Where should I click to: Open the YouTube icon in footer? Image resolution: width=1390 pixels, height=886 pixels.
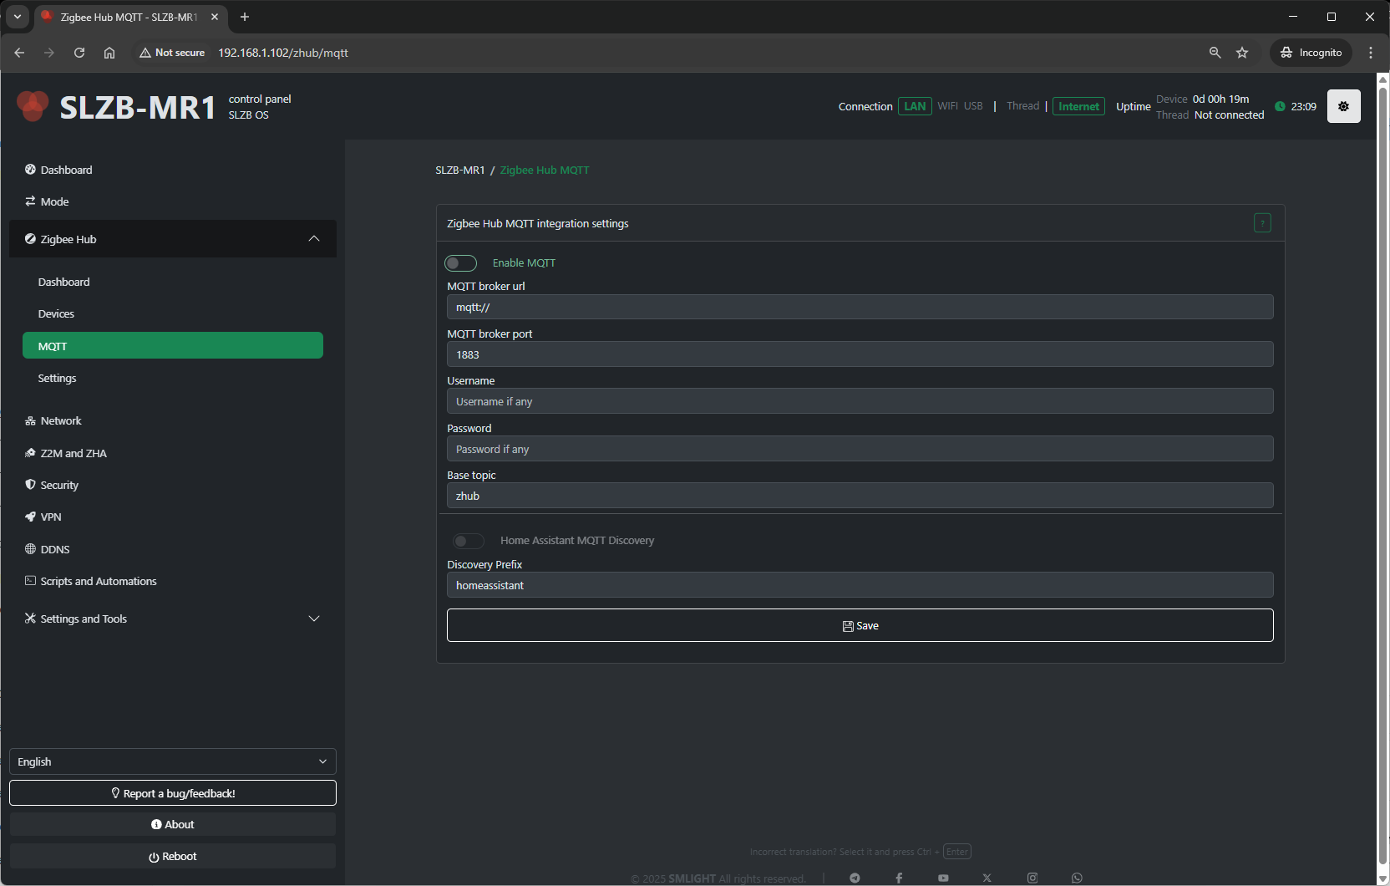click(943, 878)
